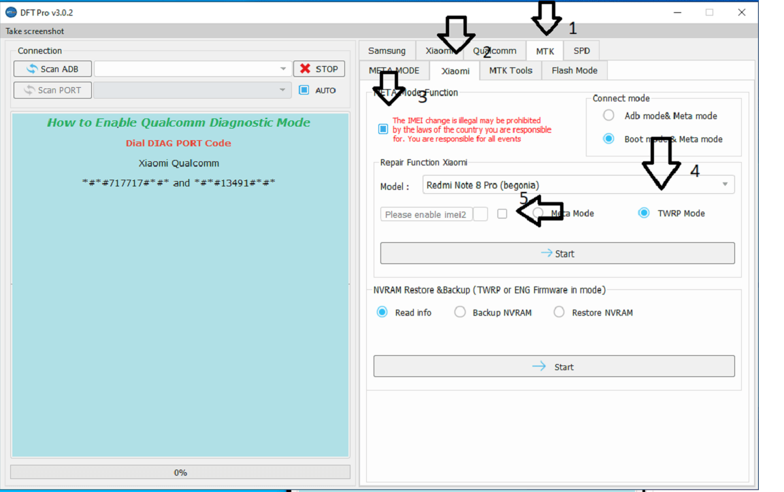Open the Take screenshot menu
The image size is (784, 492).
pyautogui.click(x=35, y=31)
